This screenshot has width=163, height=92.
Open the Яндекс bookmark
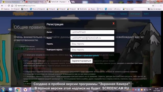pos(92,9)
